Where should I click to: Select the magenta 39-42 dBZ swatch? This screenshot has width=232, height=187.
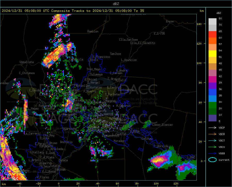[x=212, y=79]
